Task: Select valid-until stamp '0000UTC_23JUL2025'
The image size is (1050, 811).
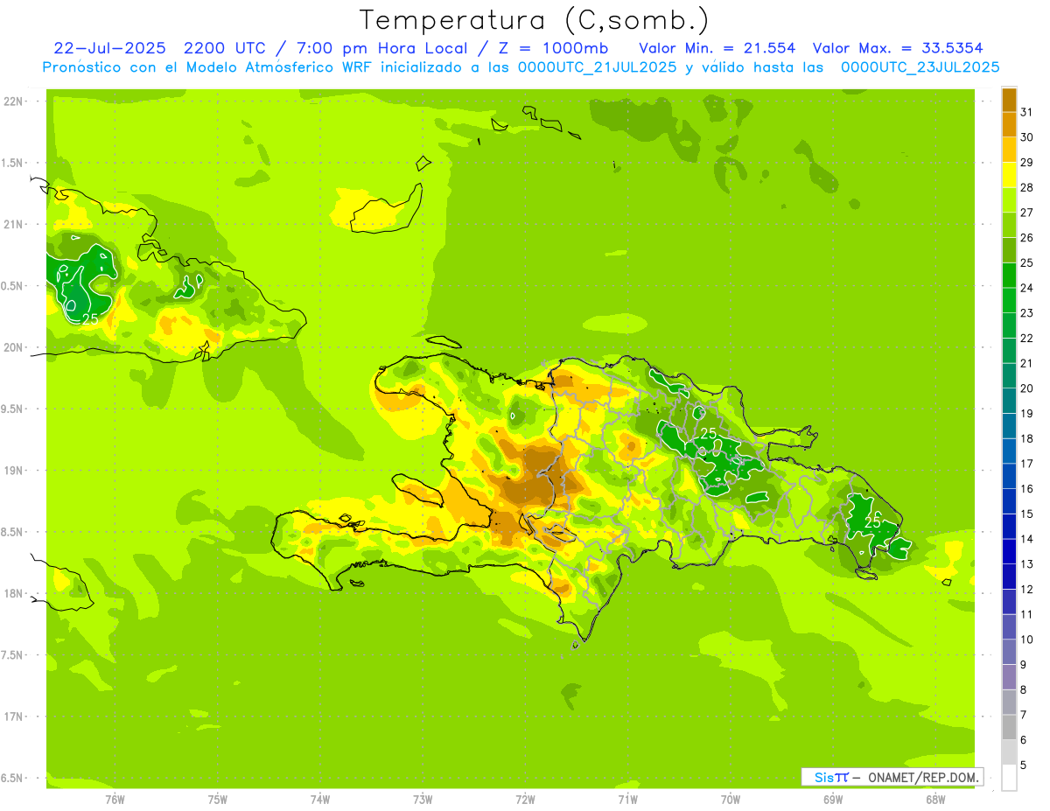Action: point(920,67)
